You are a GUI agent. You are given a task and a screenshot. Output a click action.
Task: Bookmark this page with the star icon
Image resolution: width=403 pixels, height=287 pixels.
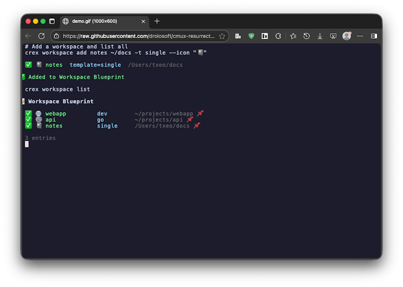(x=222, y=36)
